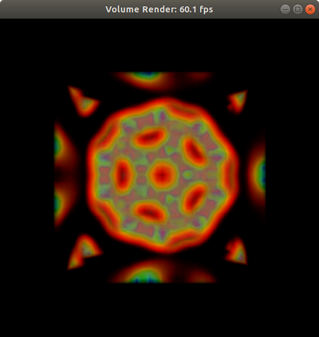Minimize the Volume Render window
The height and width of the screenshot is (337, 319).
(285, 9)
